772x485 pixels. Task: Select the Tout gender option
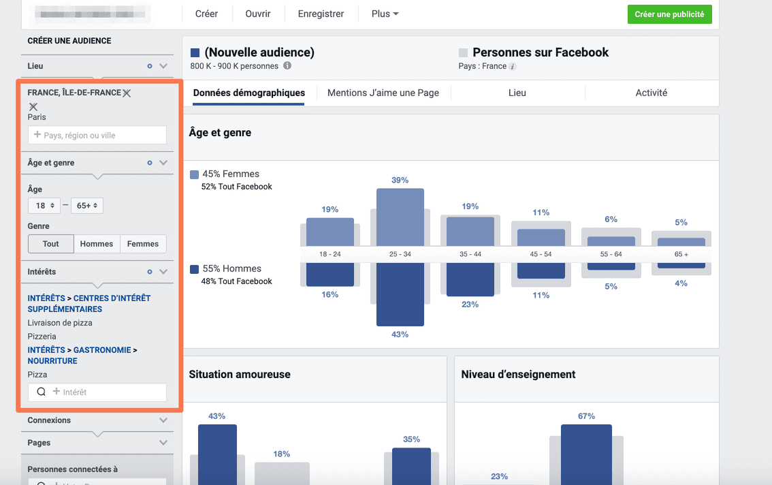point(51,244)
